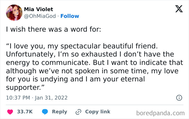This screenshot has height=119, width=189.
Task: Like the tweet with the heart icon
Action: (10, 112)
